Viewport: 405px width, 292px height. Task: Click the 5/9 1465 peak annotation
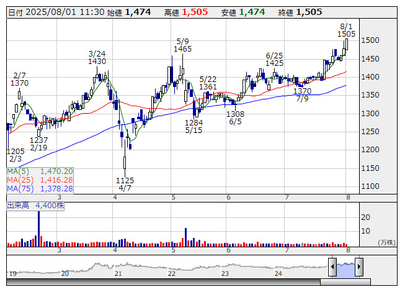(182, 45)
